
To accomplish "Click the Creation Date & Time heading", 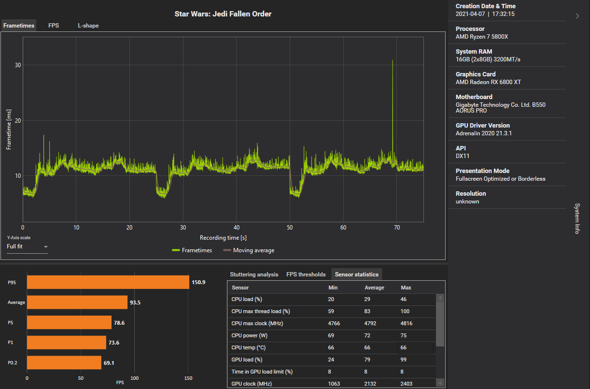I will coord(486,6).
